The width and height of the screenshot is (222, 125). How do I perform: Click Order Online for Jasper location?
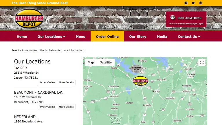[47, 82]
